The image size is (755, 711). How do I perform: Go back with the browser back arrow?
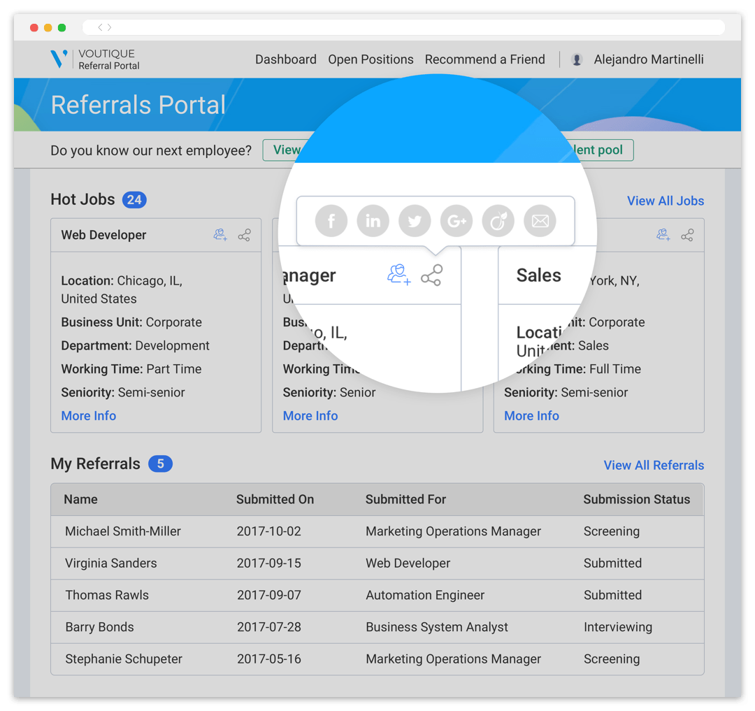point(100,27)
